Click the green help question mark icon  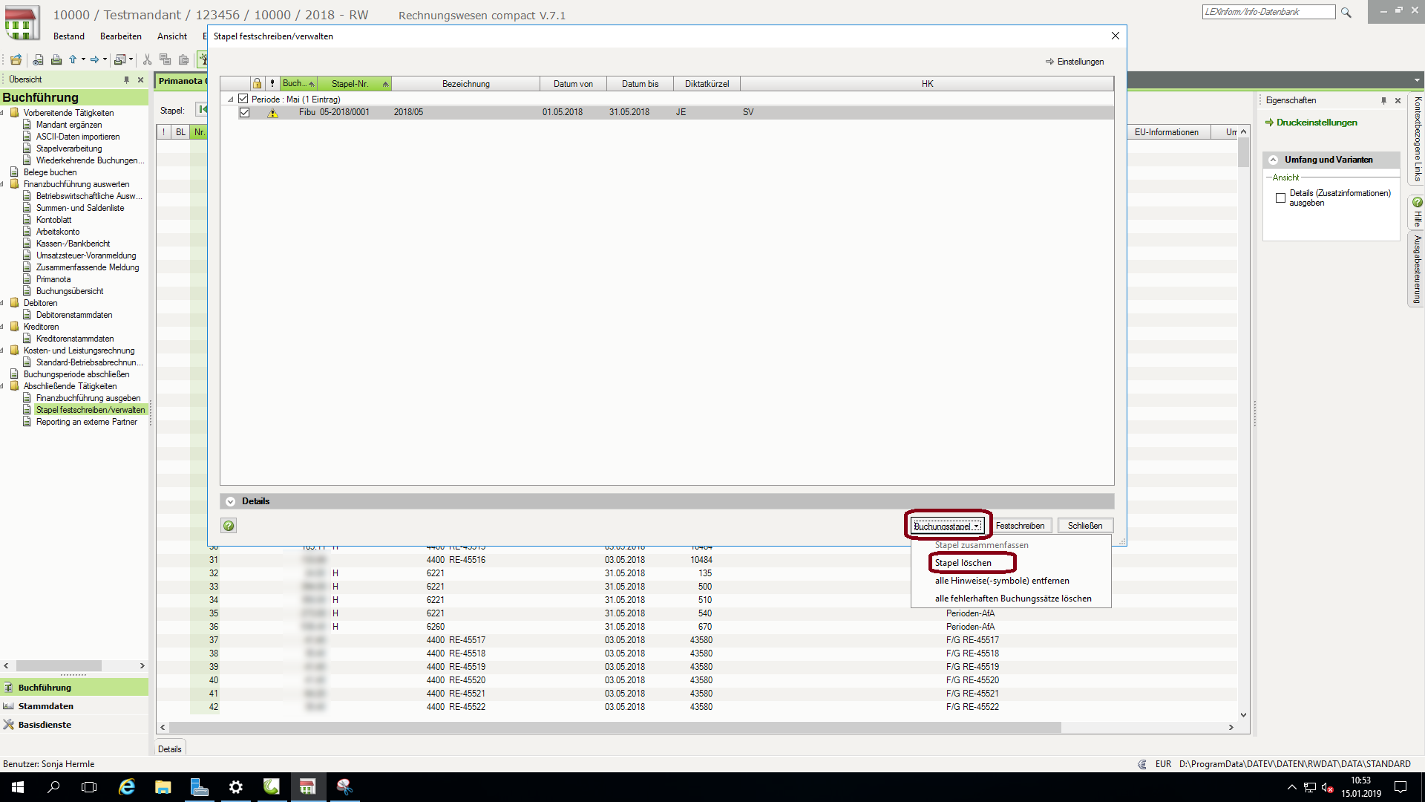pos(229,526)
